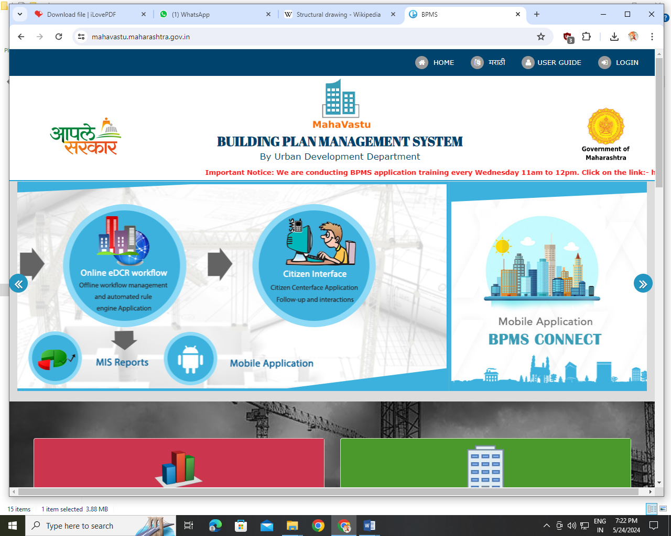
Task: Click the Aaple Sarkar logo
Action: 86,137
